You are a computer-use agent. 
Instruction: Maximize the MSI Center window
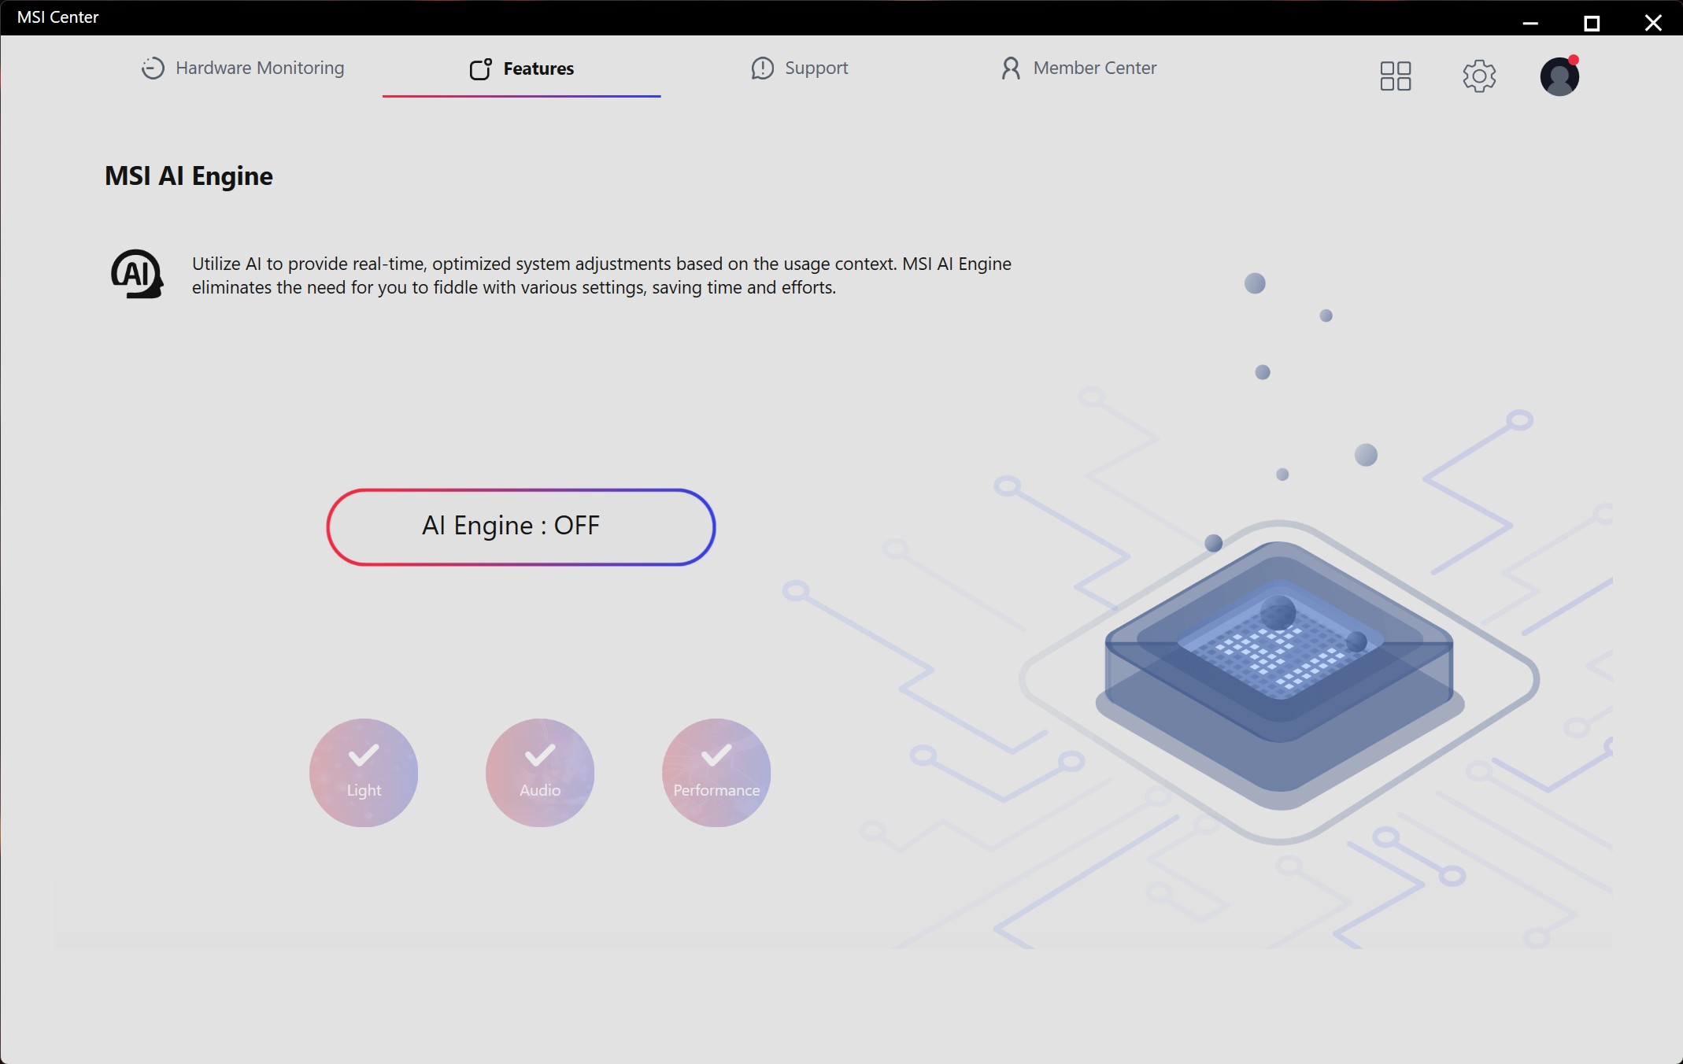[1592, 23]
